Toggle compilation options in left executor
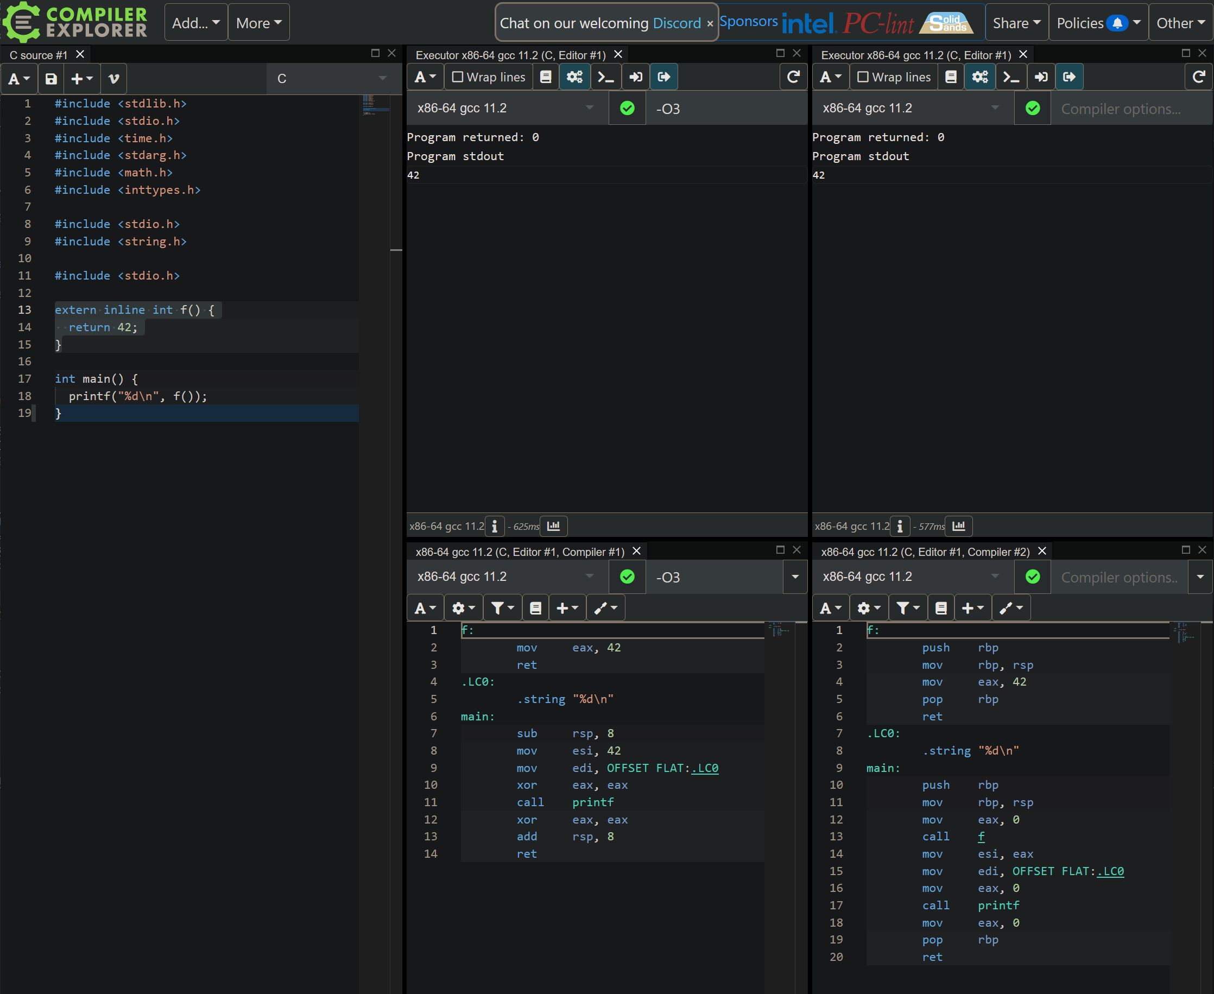 pos(575,77)
